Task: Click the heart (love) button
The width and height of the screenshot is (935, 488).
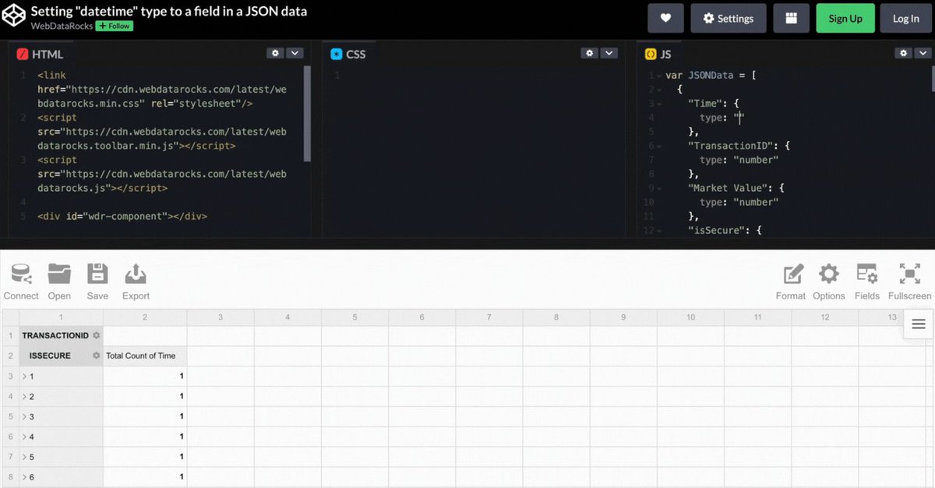Action: point(665,18)
